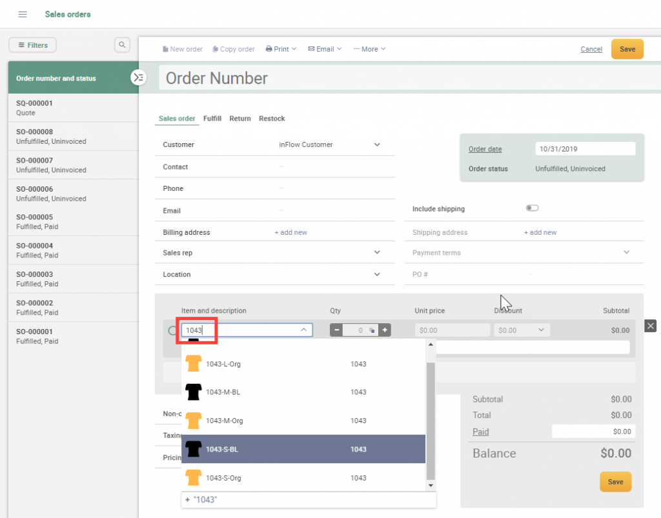Expand the Payment terms dropdown

(x=626, y=252)
